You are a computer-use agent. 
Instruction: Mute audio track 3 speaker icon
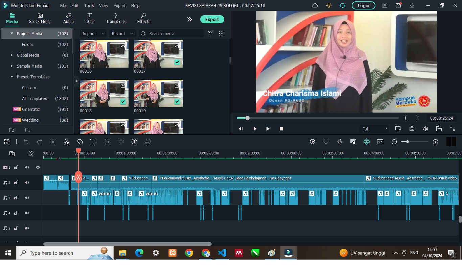point(27,198)
